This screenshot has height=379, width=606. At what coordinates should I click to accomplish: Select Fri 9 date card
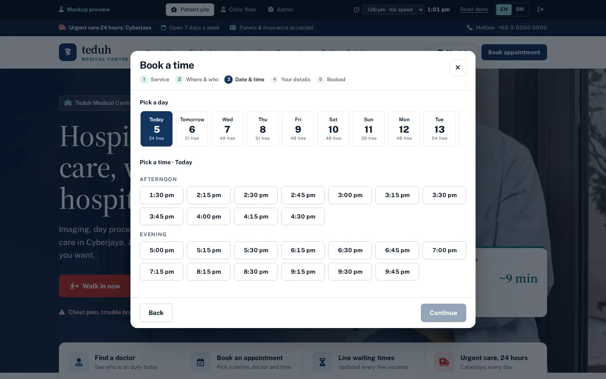pos(298,129)
